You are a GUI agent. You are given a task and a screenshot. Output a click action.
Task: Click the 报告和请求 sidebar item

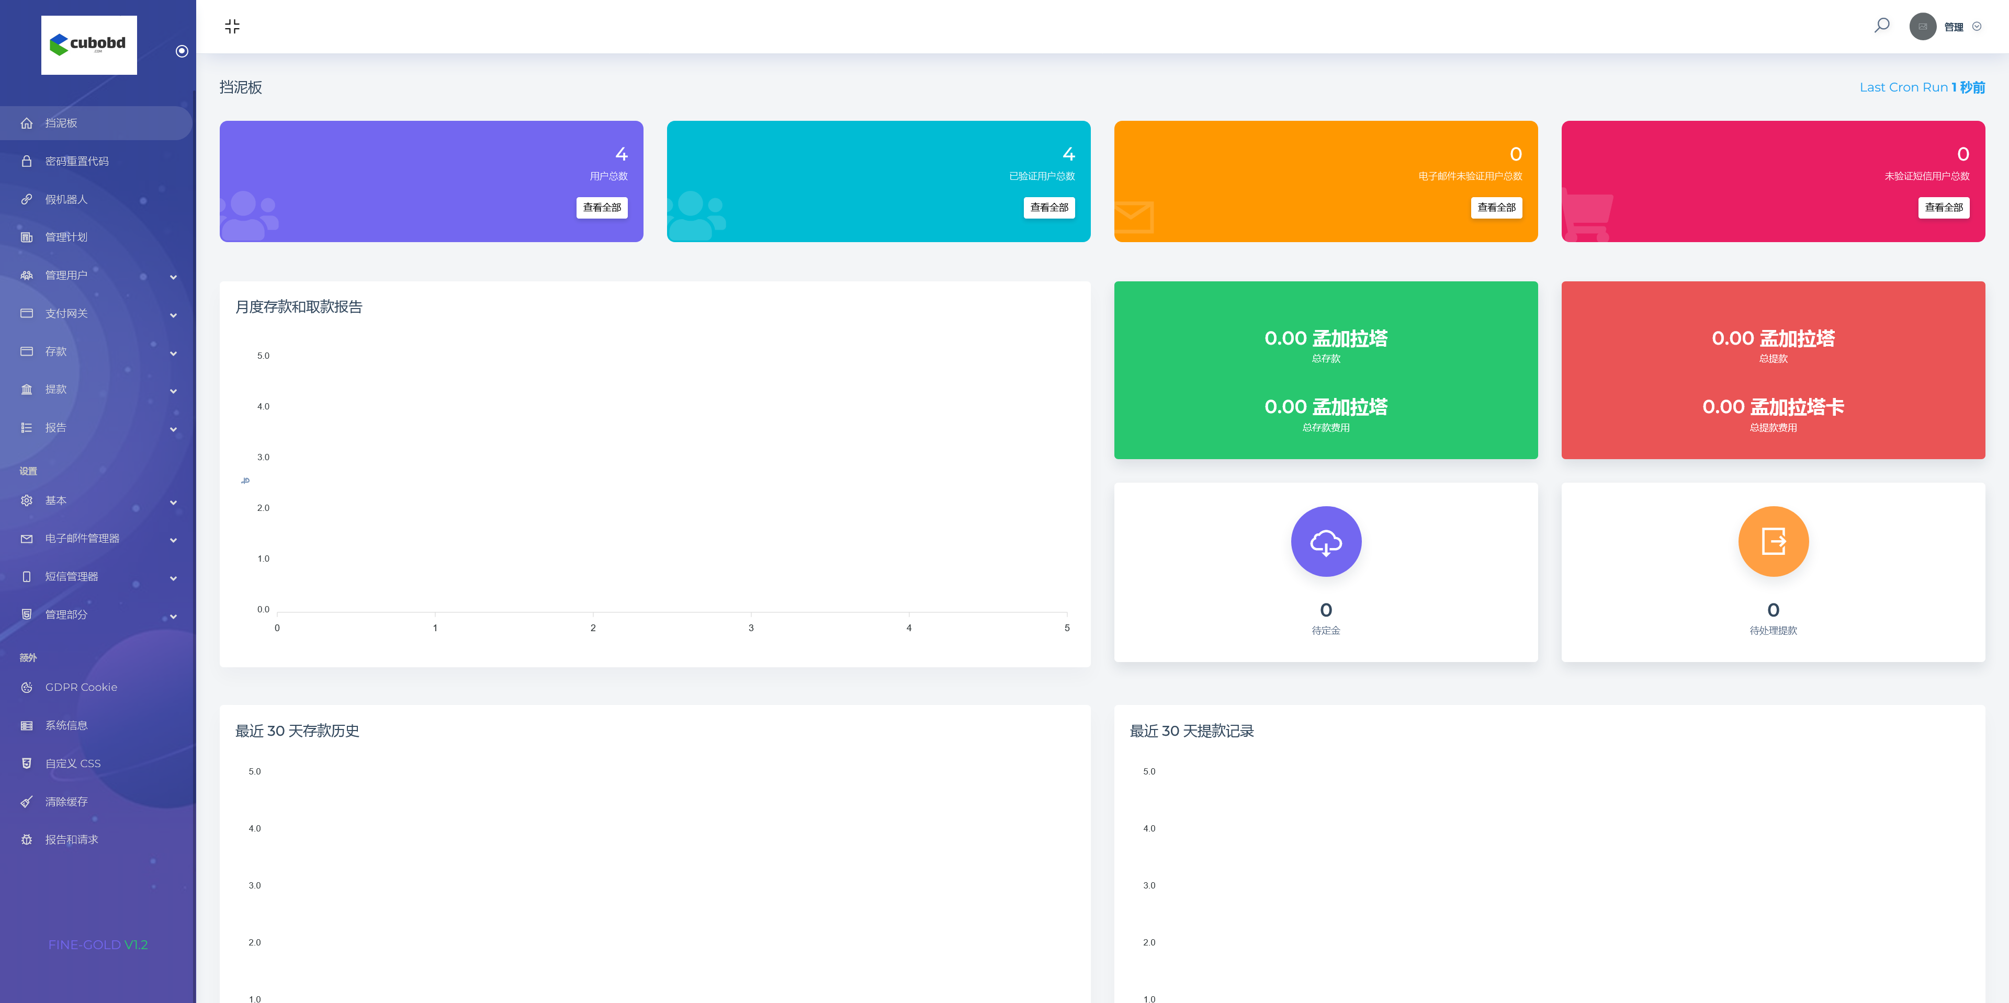72,839
